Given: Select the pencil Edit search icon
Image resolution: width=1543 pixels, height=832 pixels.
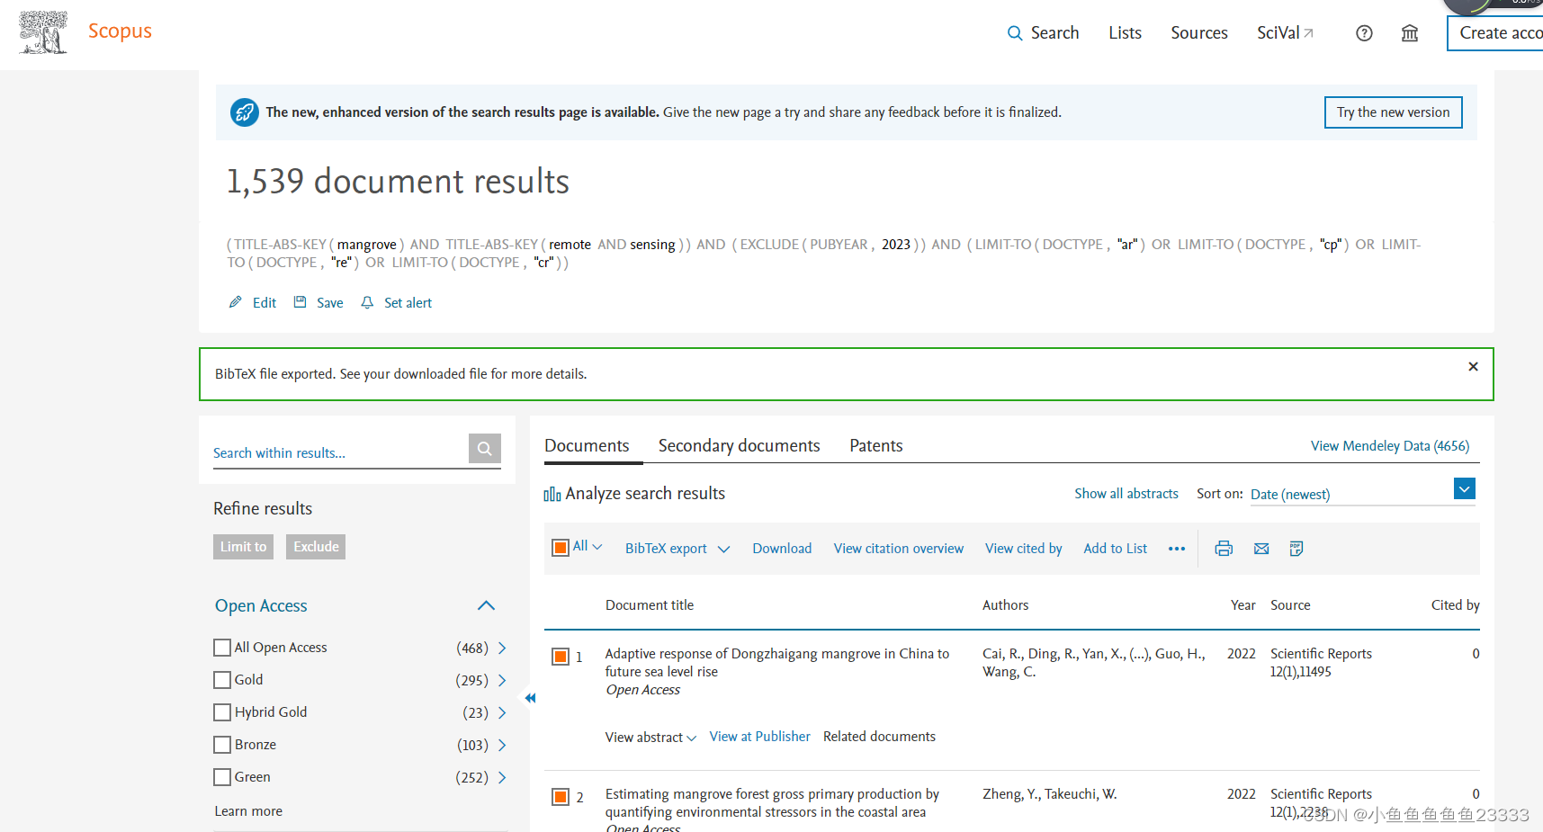Looking at the screenshot, I should 235,302.
